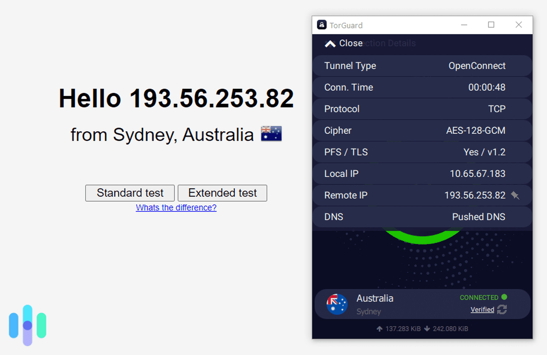Collapse Connection Details using the up arrow
Viewport: 547px width, 355px height.
click(330, 43)
